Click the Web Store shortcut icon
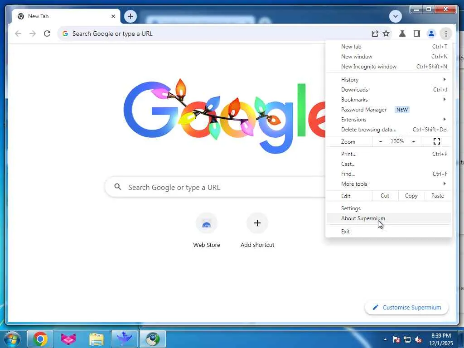Screen dimensions: 464x348 [207, 223]
